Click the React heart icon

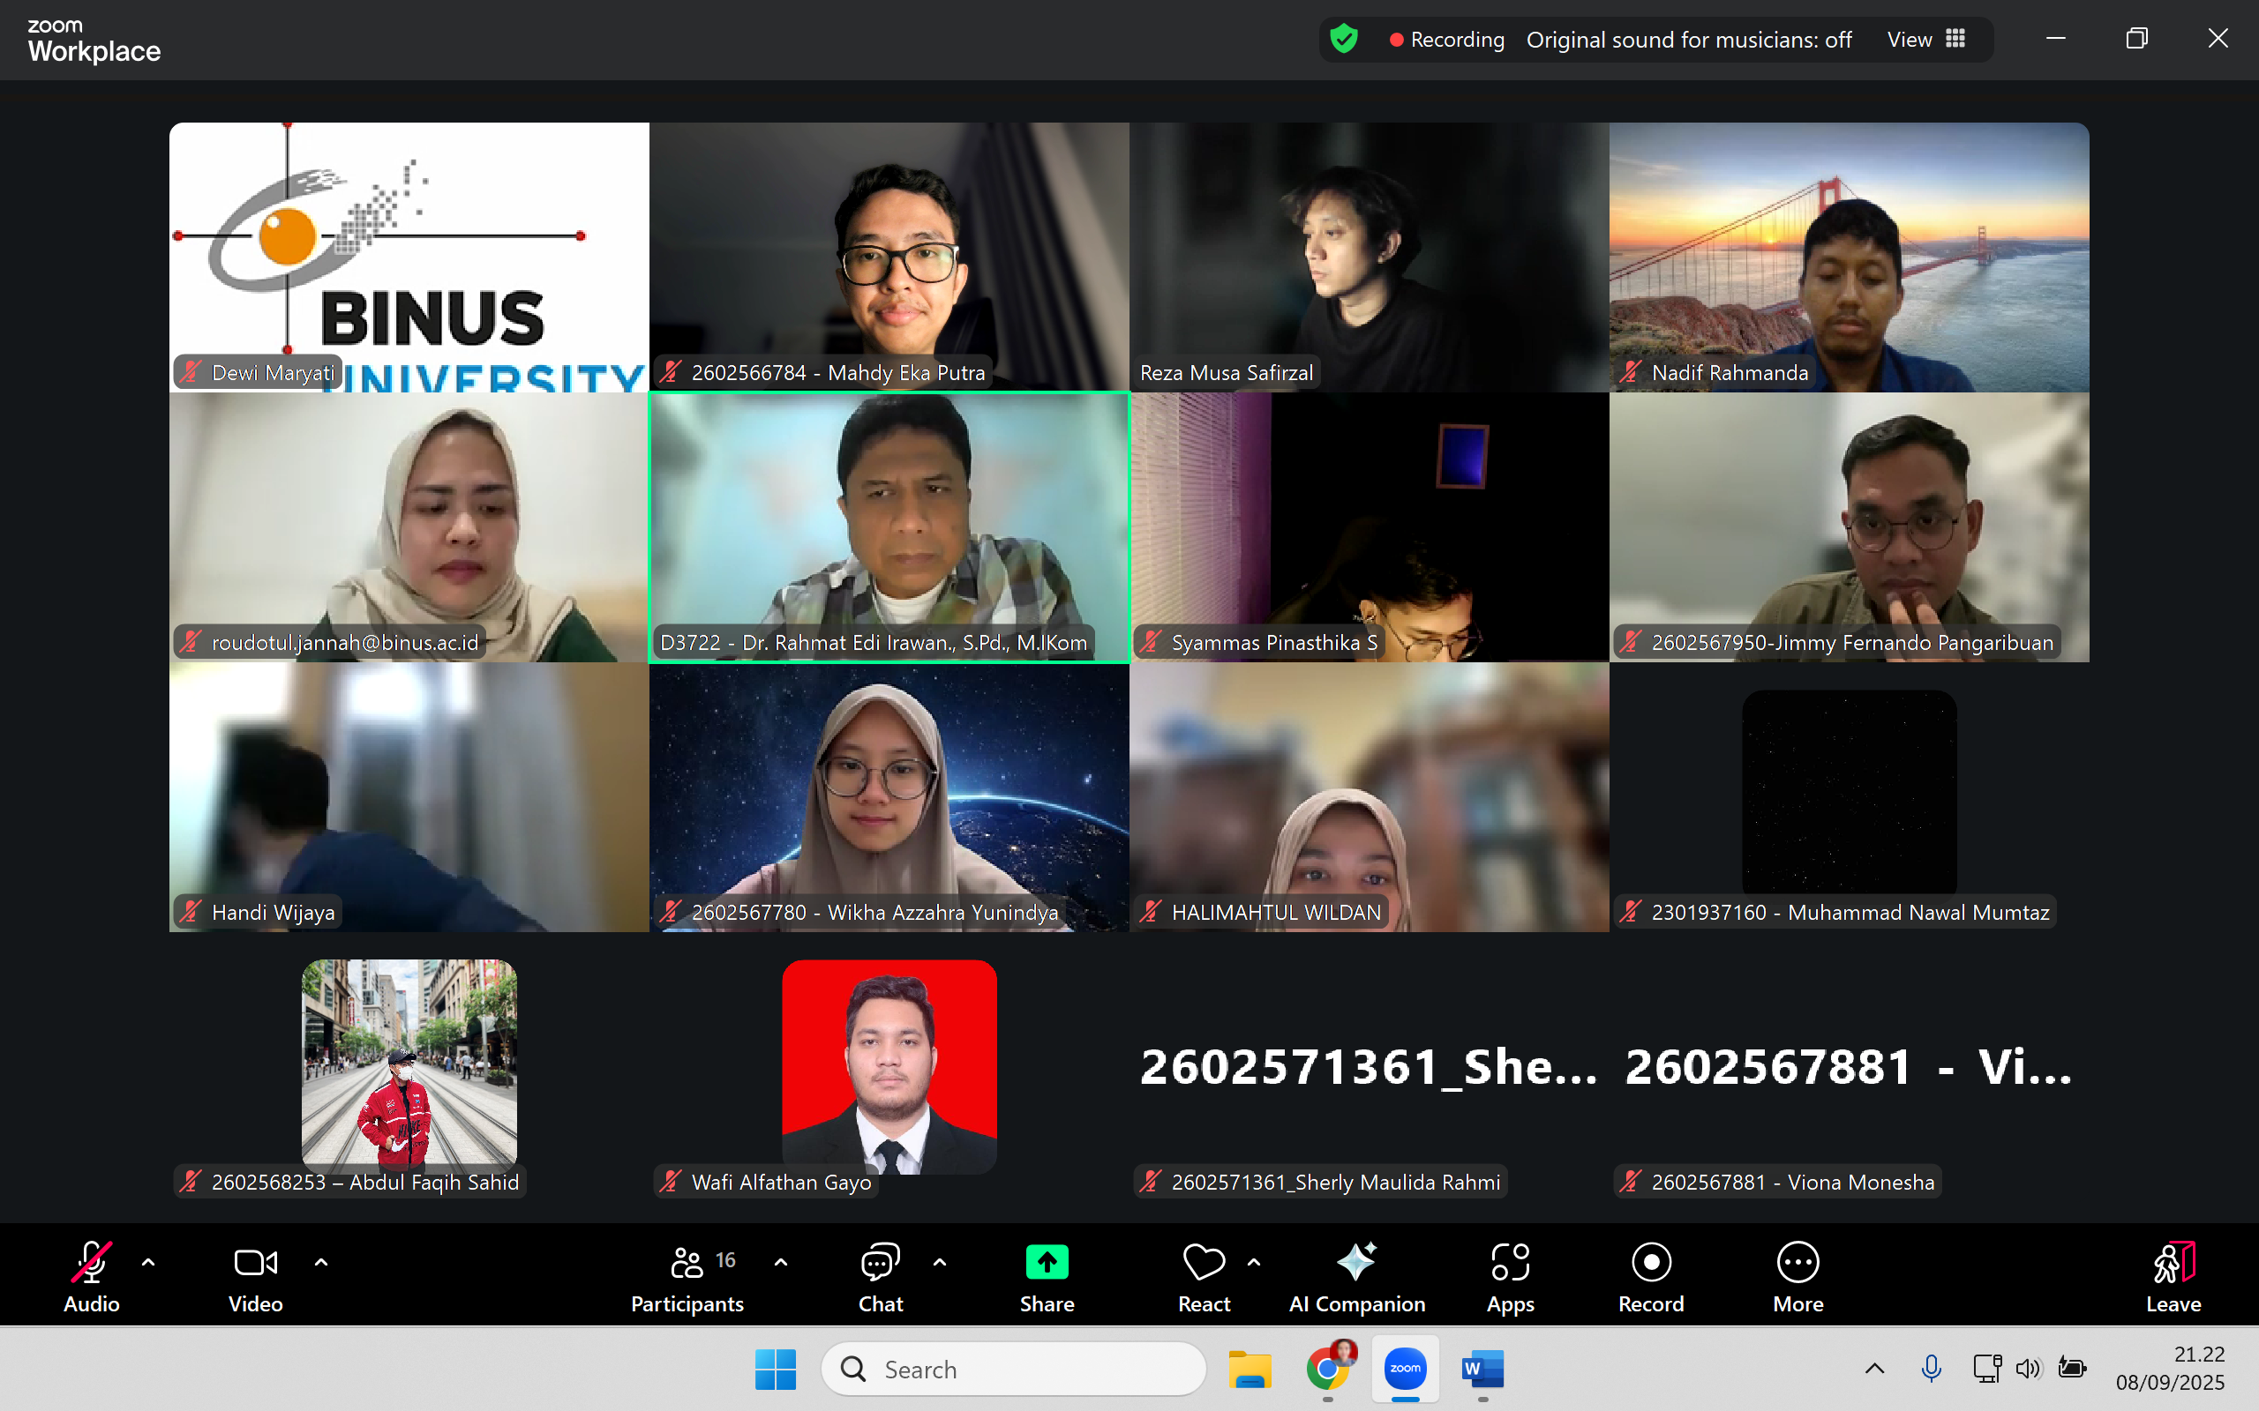click(1204, 1263)
